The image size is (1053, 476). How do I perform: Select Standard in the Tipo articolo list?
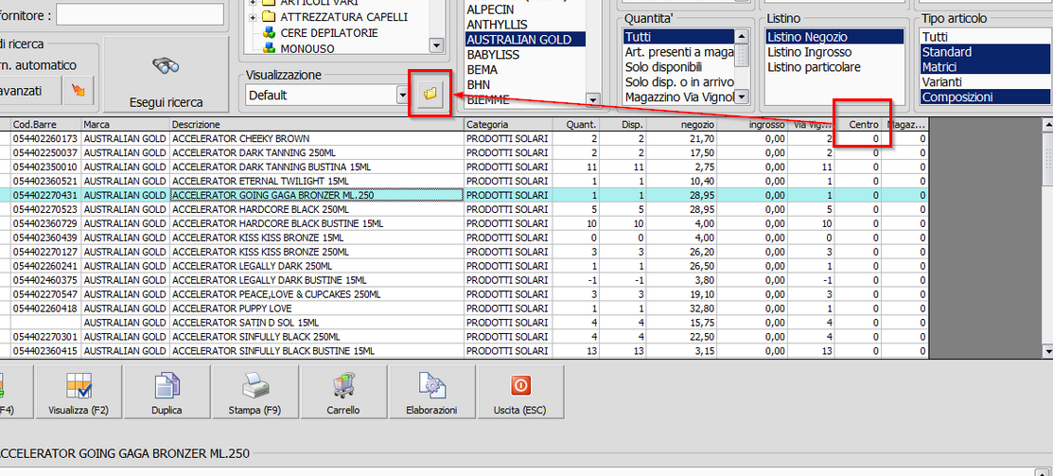(986, 52)
